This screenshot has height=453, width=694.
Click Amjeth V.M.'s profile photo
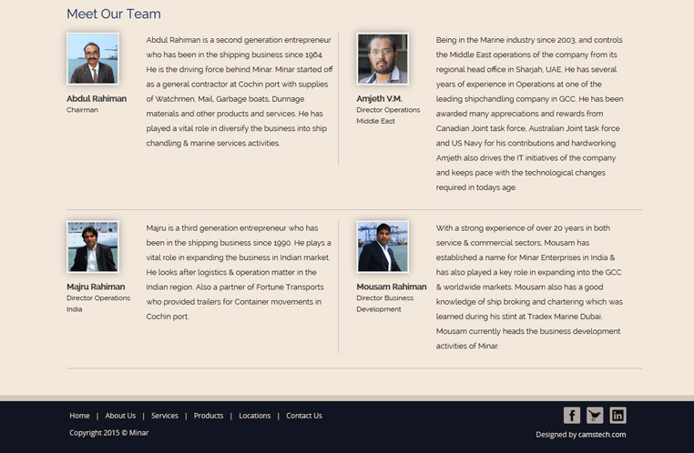383,59
